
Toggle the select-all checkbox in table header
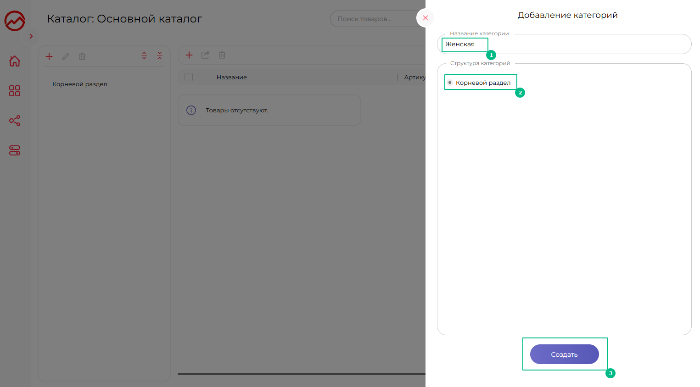pyautogui.click(x=189, y=77)
